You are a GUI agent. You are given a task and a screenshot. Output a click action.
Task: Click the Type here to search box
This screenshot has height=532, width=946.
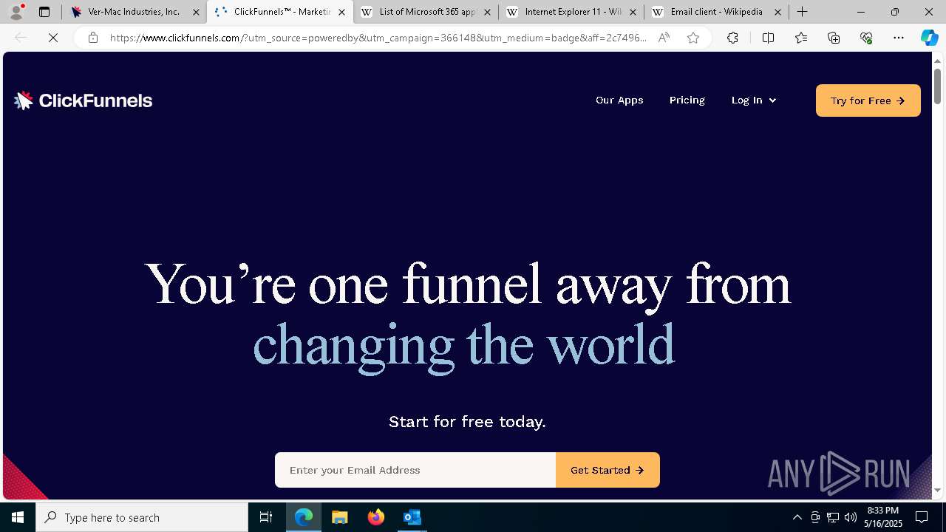click(142, 517)
